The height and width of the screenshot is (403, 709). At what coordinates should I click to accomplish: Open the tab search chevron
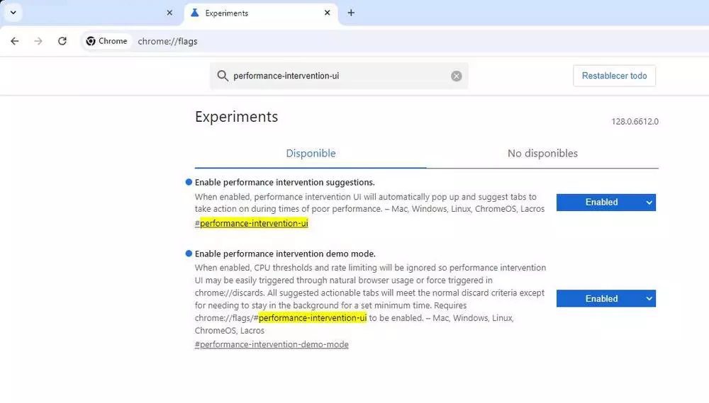pos(13,13)
